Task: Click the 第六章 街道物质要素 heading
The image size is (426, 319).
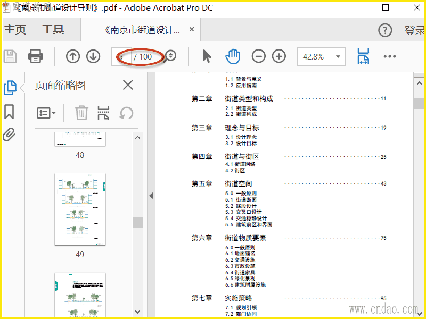Action: tap(229, 238)
